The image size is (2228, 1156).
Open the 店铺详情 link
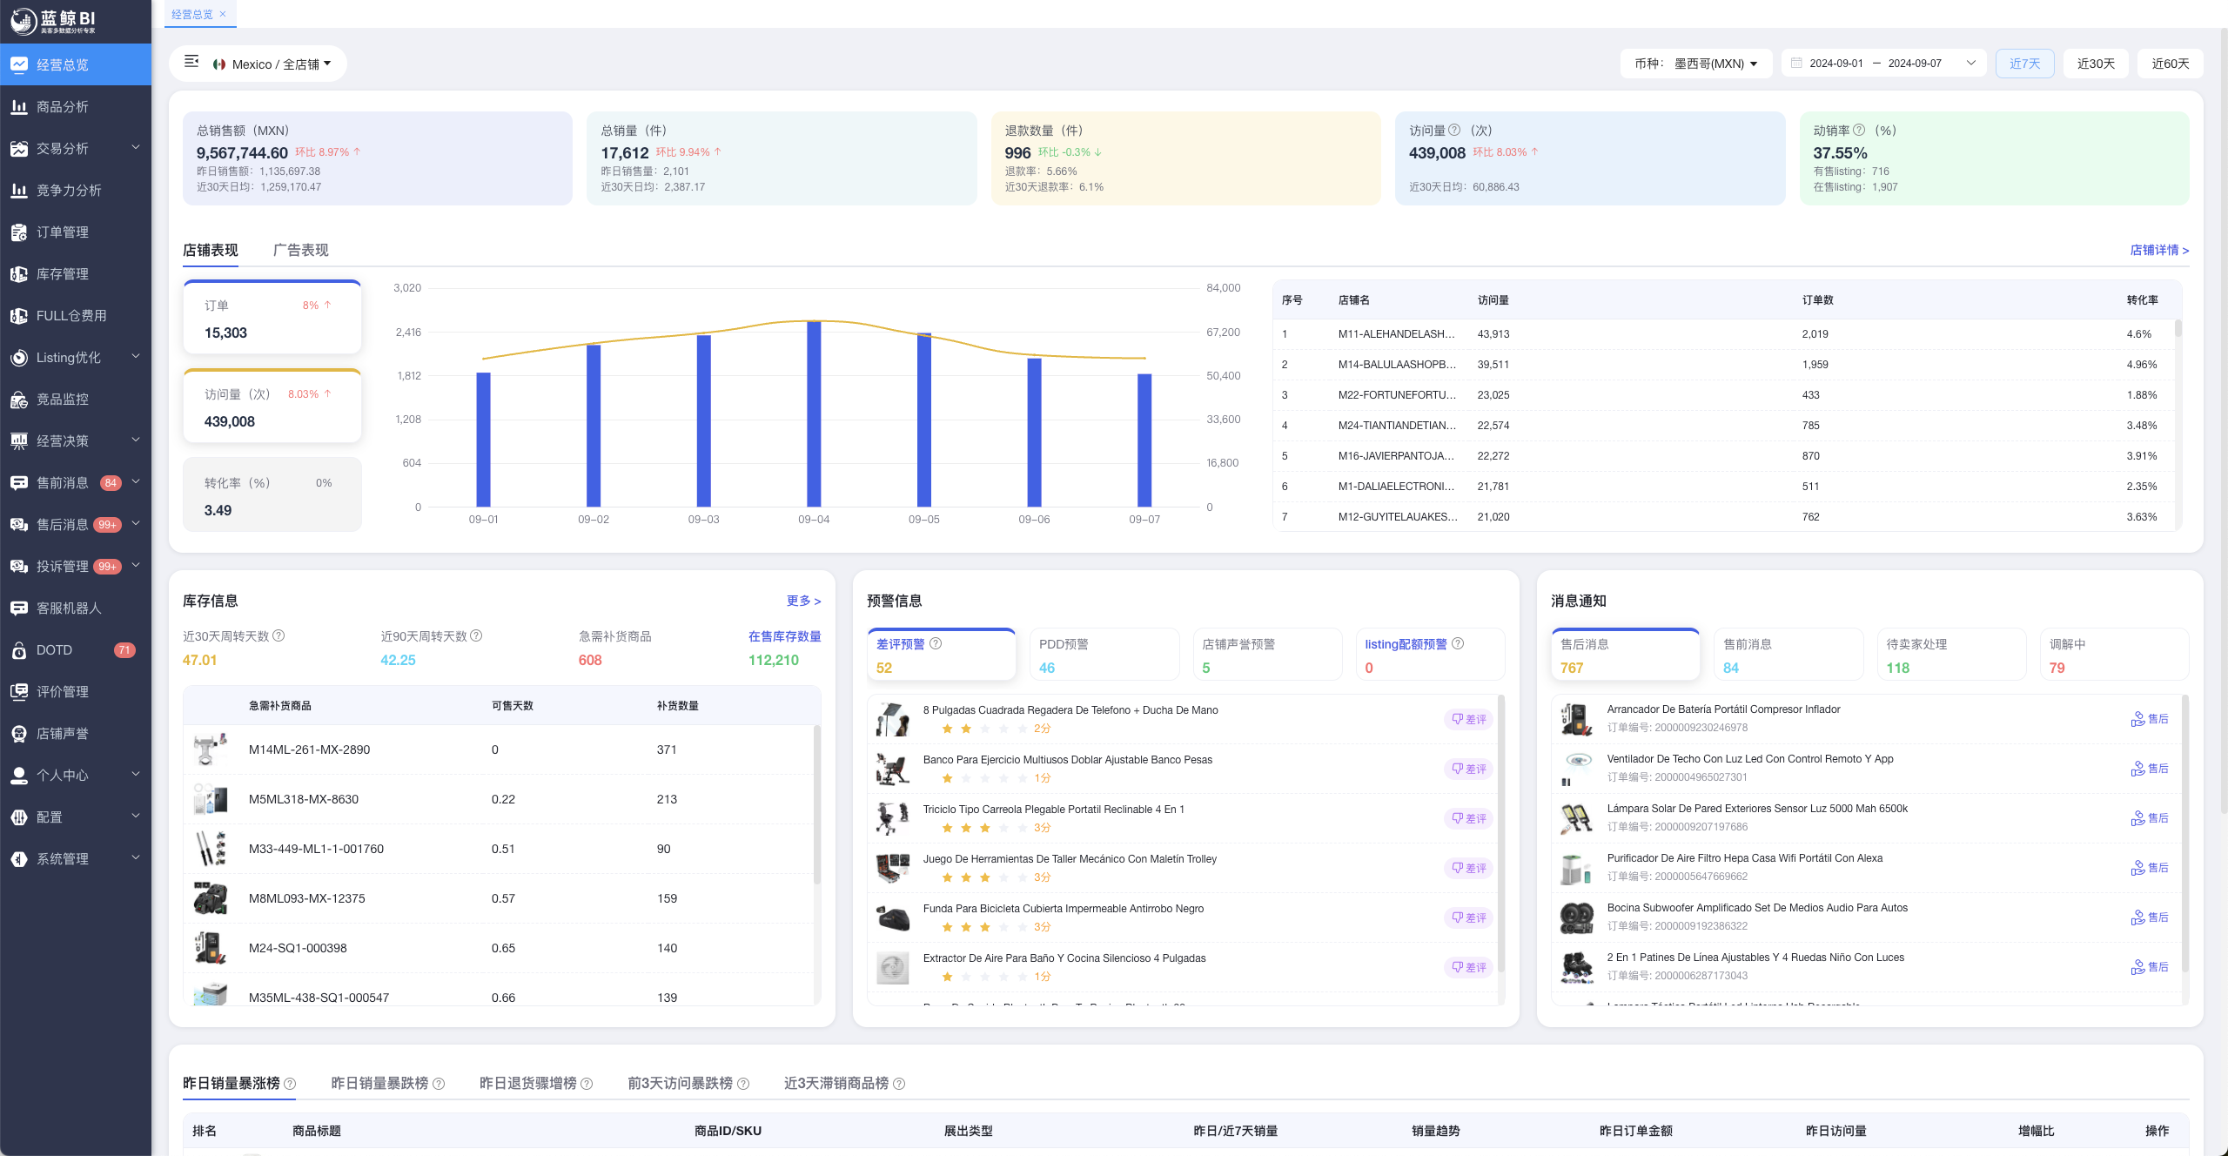coord(2159,250)
